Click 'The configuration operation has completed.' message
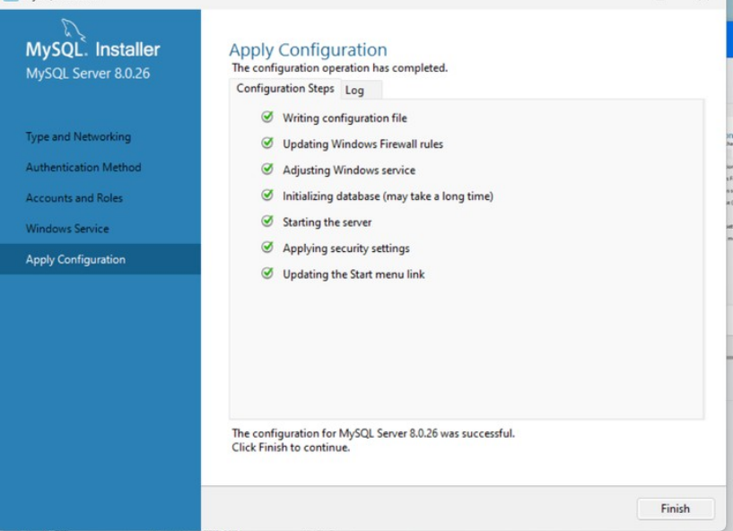 tap(340, 68)
